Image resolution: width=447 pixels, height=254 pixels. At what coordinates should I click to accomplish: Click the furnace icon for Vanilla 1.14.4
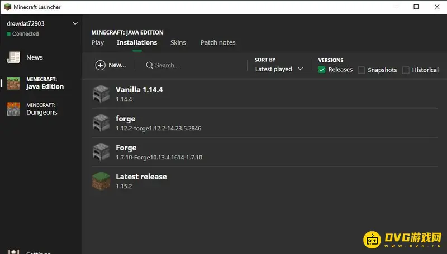101,94
